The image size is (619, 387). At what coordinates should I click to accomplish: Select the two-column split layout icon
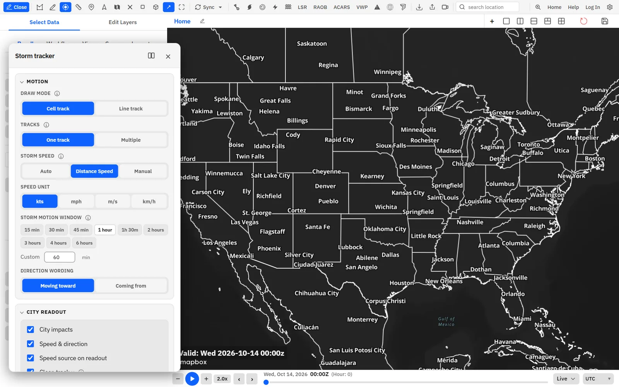click(520, 21)
